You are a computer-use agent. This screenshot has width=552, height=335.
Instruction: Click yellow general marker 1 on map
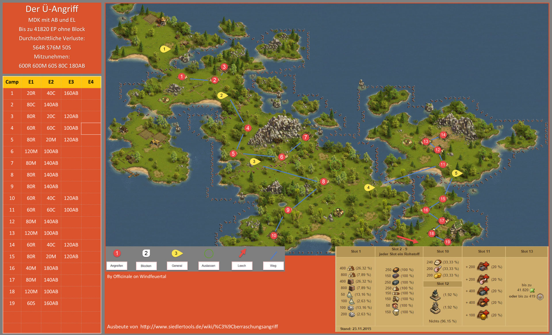(165, 49)
